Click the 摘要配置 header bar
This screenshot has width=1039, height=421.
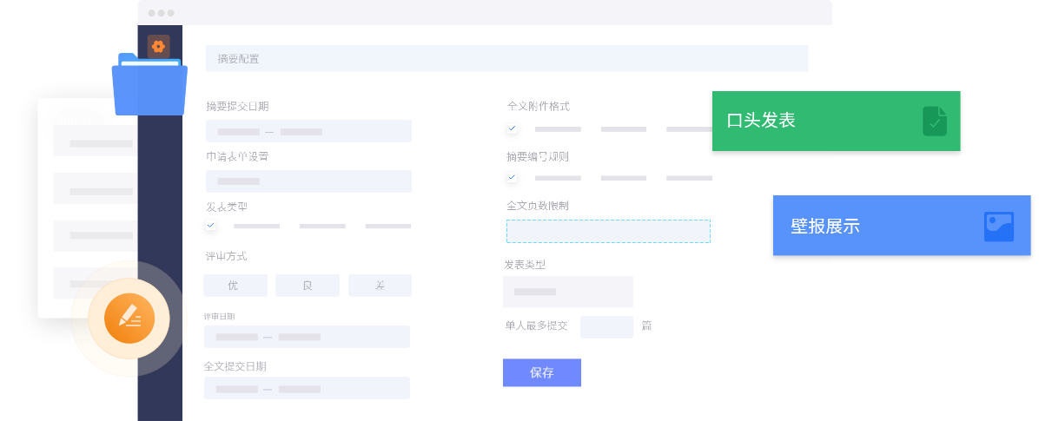(x=506, y=59)
